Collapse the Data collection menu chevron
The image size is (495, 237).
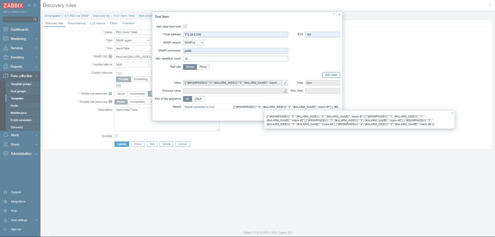[x=36, y=76]
